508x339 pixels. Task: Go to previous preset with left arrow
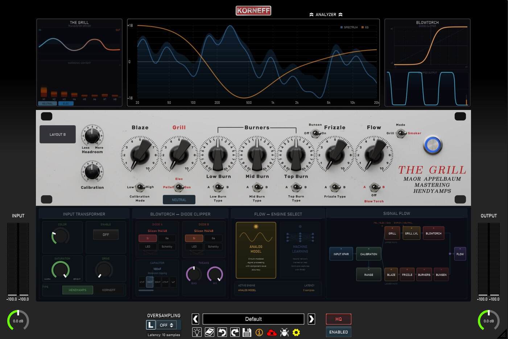click(x=195, y=319)
